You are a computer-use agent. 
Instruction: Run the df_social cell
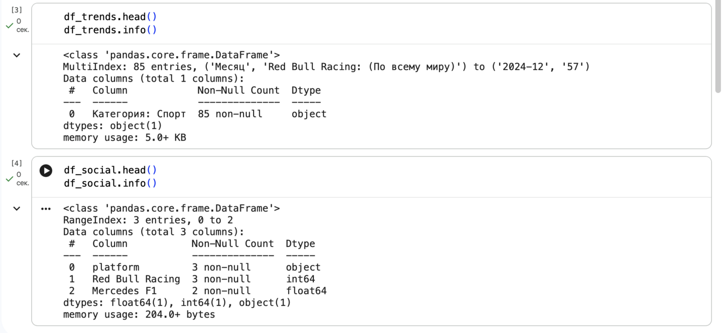click(46, 171)
